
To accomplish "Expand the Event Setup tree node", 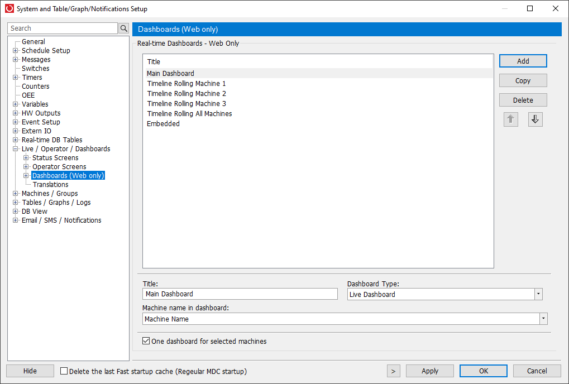I will (15, 122).
